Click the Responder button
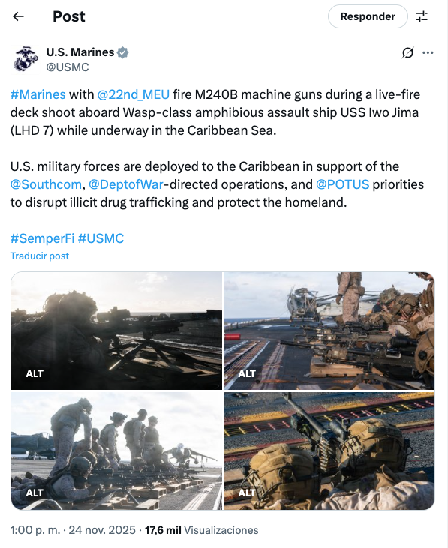The image size is (448, 548). click(368, 16)
